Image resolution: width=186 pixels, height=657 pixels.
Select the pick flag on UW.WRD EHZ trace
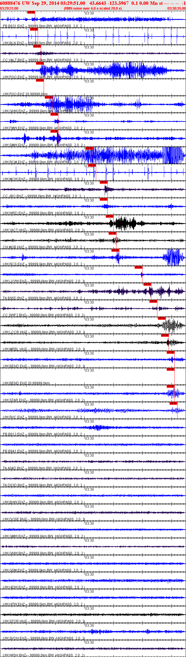104,199
